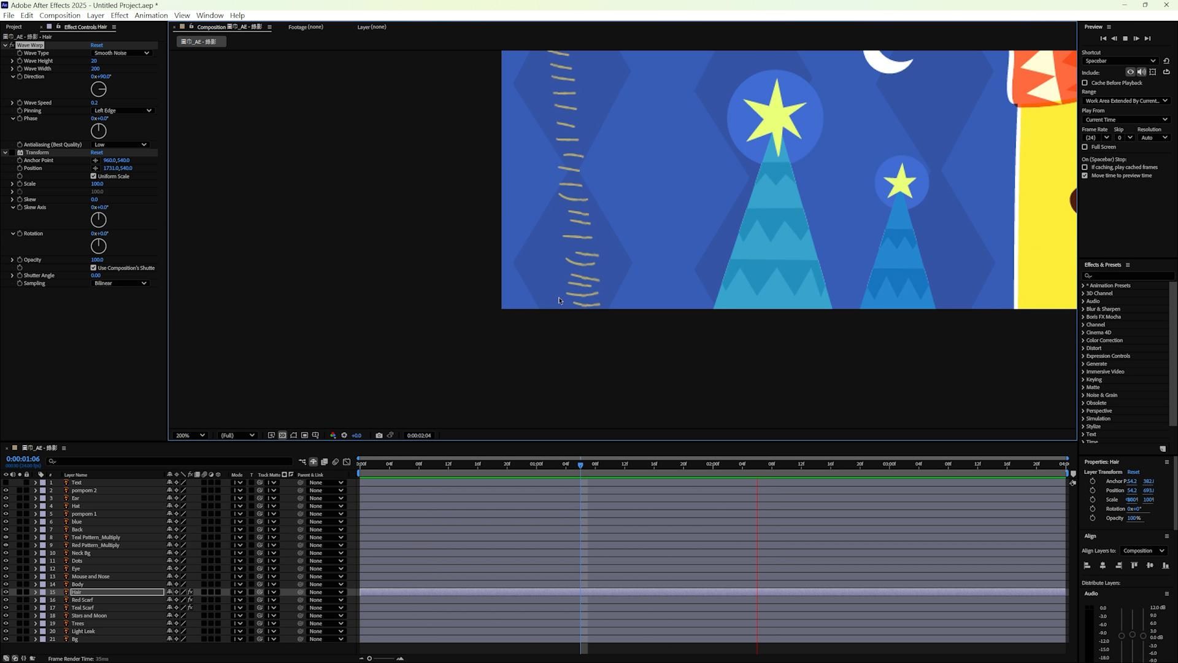Hide the pompom 2 layer eye toggle
Image resolution: width=1178 pixels, height=663 pixels.
(6, 490)
